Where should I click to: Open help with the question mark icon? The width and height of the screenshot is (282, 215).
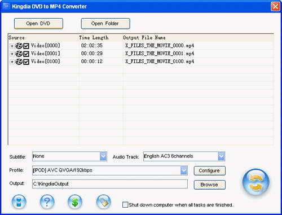pos(47,202)
